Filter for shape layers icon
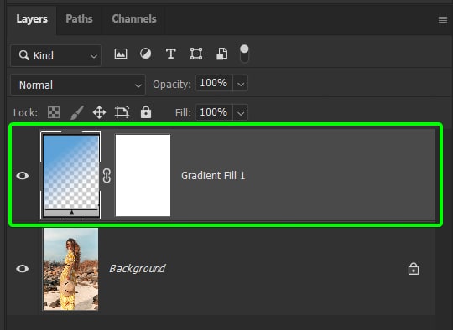This screenshot has width=453, height=330. [195, 54]
